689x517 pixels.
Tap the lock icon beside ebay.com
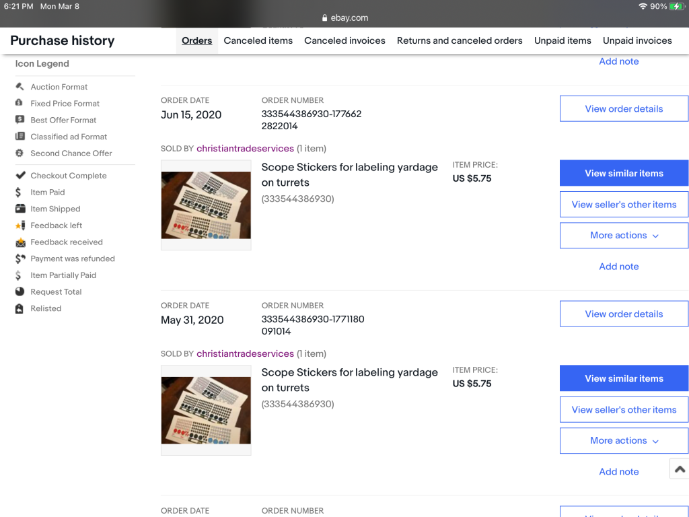coord(325,18)
